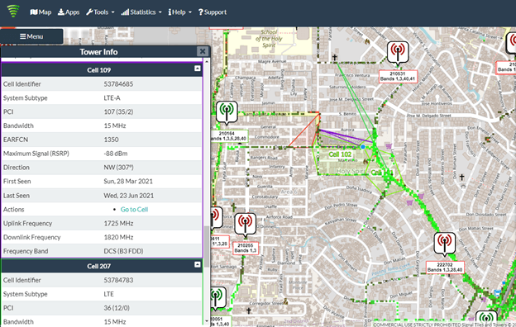516x327 pixels.
Task: Click the CellMapper green signal logo
Action: pos(13,12)
